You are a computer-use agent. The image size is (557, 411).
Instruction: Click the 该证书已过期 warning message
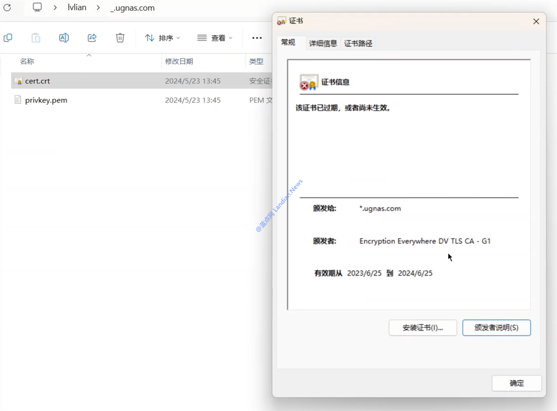click(343, 108)
